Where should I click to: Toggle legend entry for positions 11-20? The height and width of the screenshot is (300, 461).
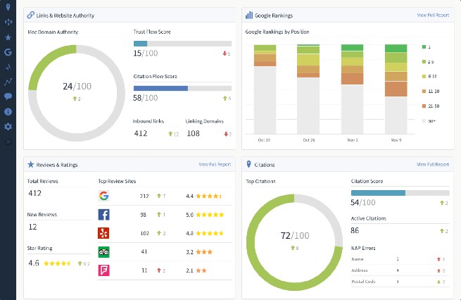point(431,91)
